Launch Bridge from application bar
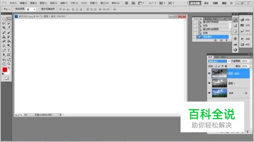The height and width of the screenshot is (142, 254). (x=127, y=3)
